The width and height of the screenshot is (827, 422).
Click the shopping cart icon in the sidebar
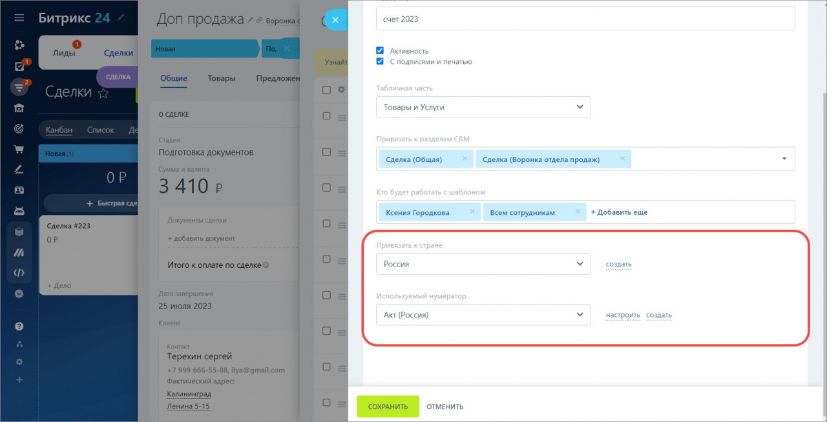click(19, 149)
